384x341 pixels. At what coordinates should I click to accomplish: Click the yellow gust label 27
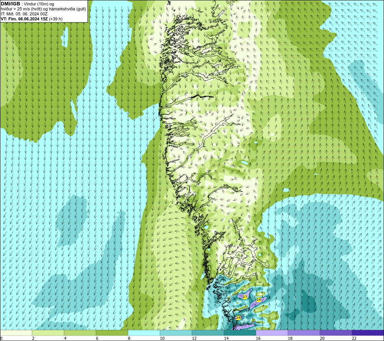click(x=245, y=297)
